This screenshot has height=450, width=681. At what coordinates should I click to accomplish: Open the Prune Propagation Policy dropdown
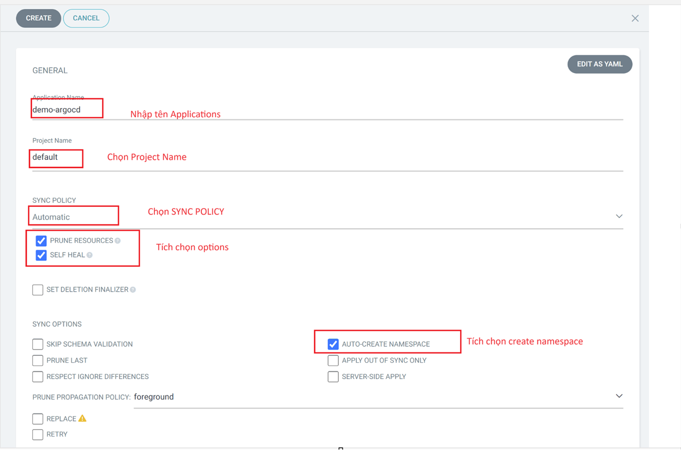619,396
